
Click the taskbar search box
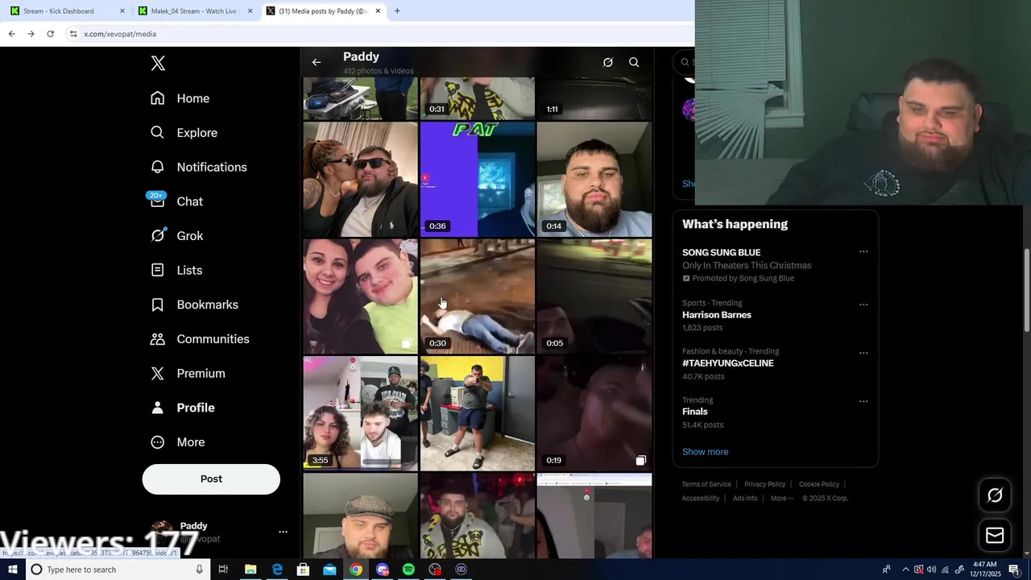tap(118, 570)
